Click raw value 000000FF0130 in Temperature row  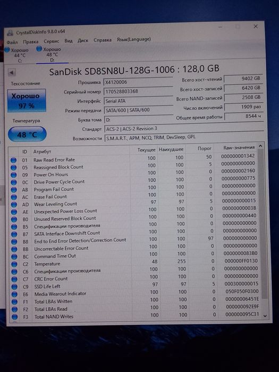[x=241, y=261]
